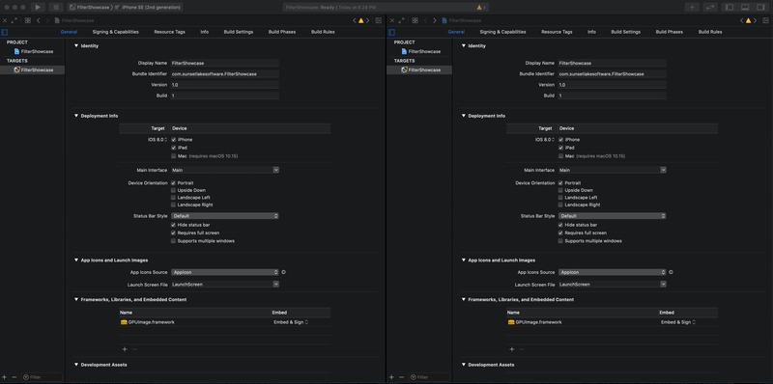Close the left editor pane
773x384 pixels.
click(x=5, y=20)
